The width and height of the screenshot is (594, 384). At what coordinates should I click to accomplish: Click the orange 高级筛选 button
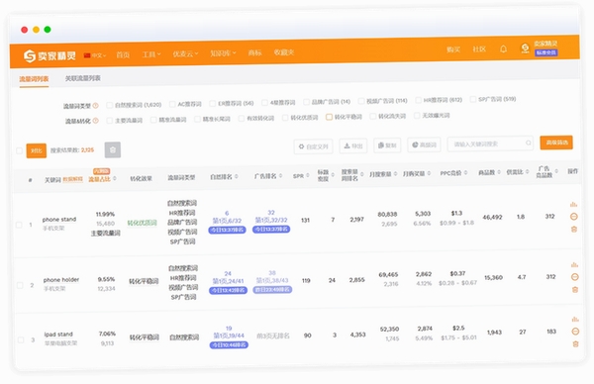556,143
